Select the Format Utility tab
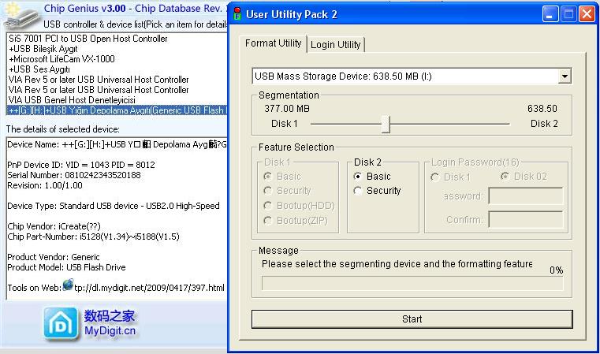 pyautogui.click(x=274, y=43)
